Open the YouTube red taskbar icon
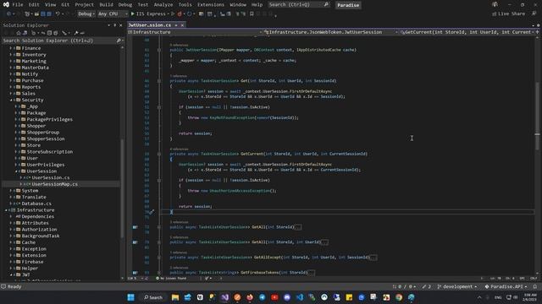Screen dimensions: 542x304 pos(274,297)
